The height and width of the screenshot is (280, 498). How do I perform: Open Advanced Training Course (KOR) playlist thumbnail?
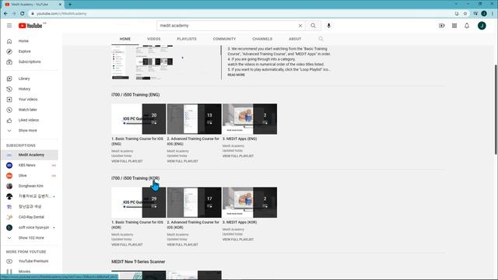tap(195, 202)
